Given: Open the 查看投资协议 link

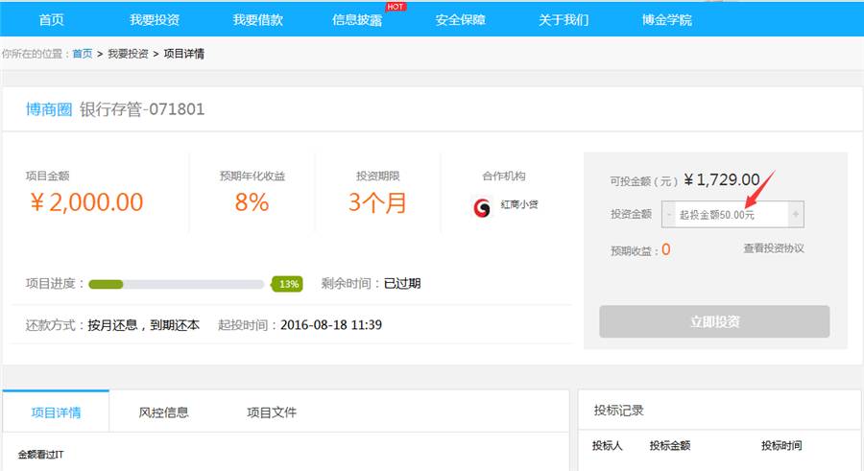Looking at the screenshot, I should [x=773, y=248].
